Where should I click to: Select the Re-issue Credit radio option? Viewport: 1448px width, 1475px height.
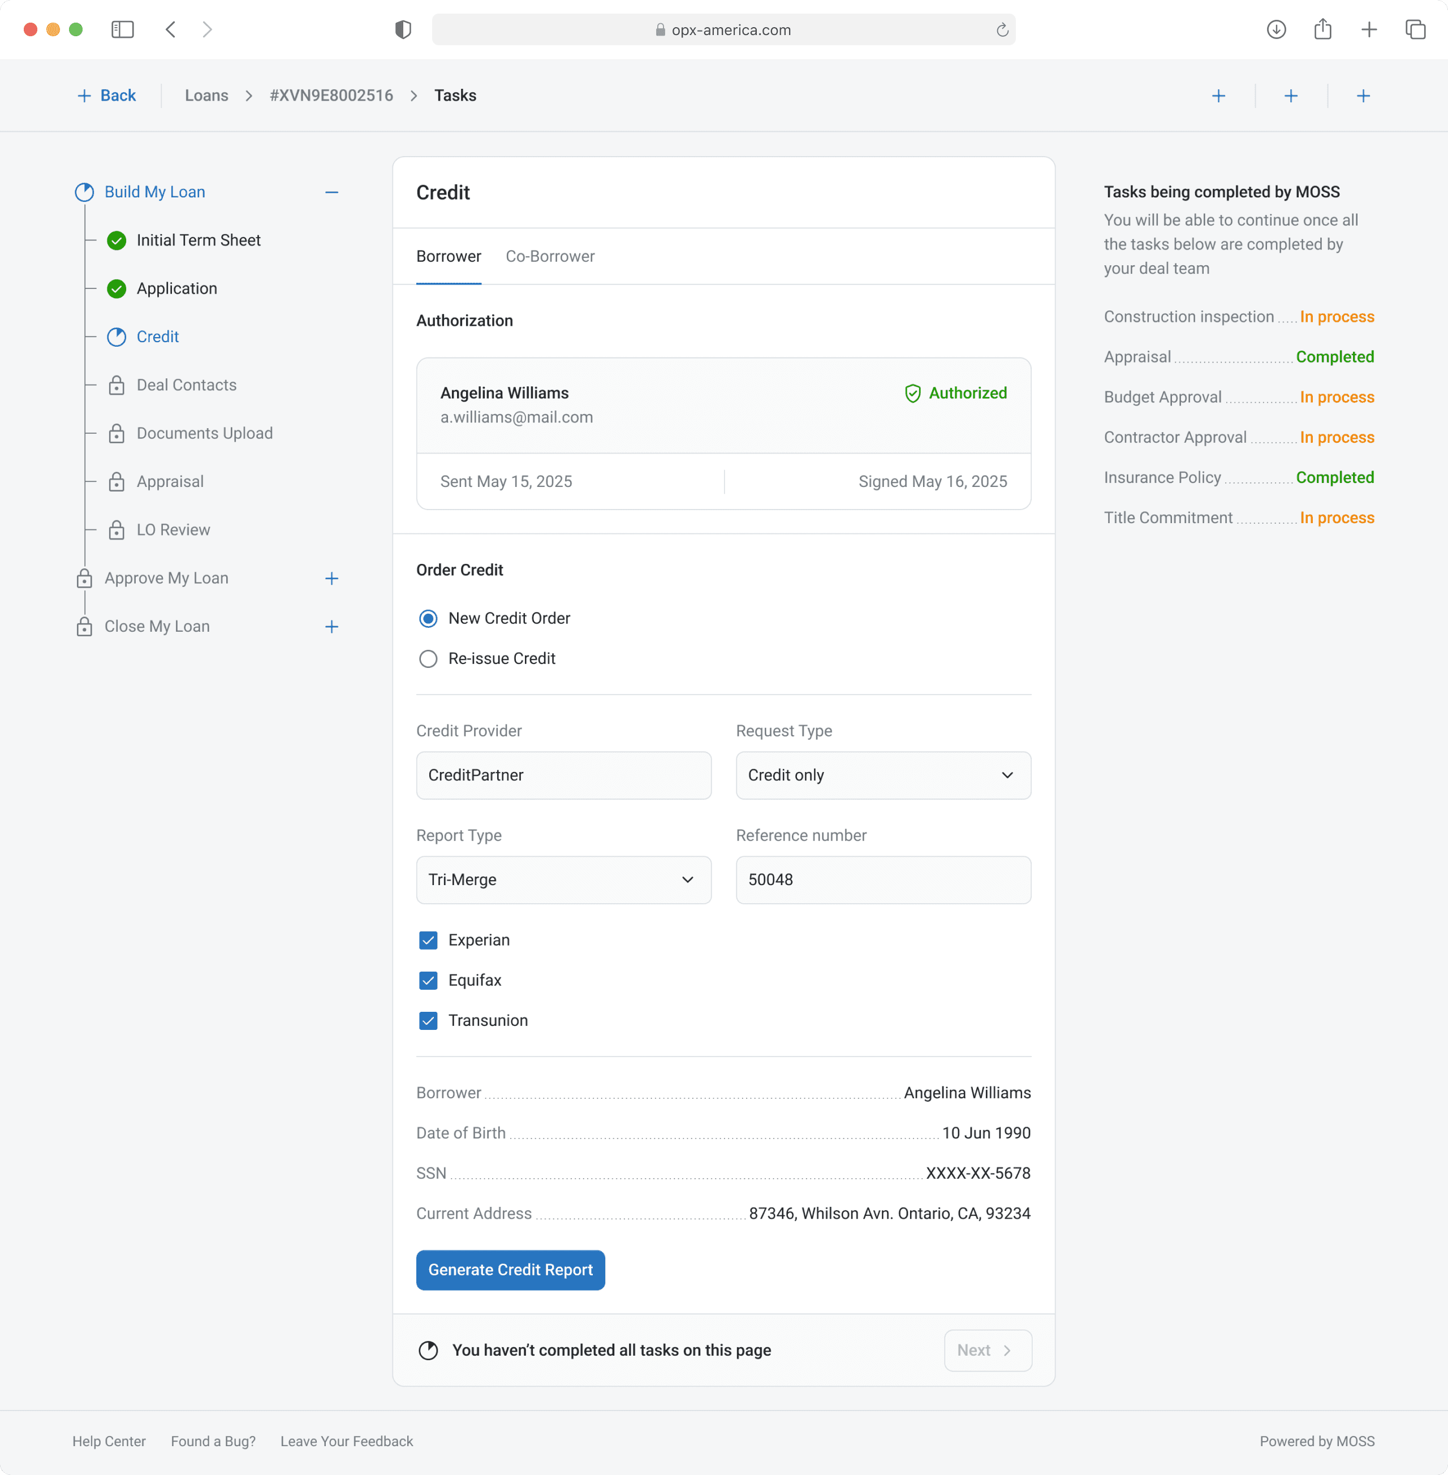click(x=428, y=659)
